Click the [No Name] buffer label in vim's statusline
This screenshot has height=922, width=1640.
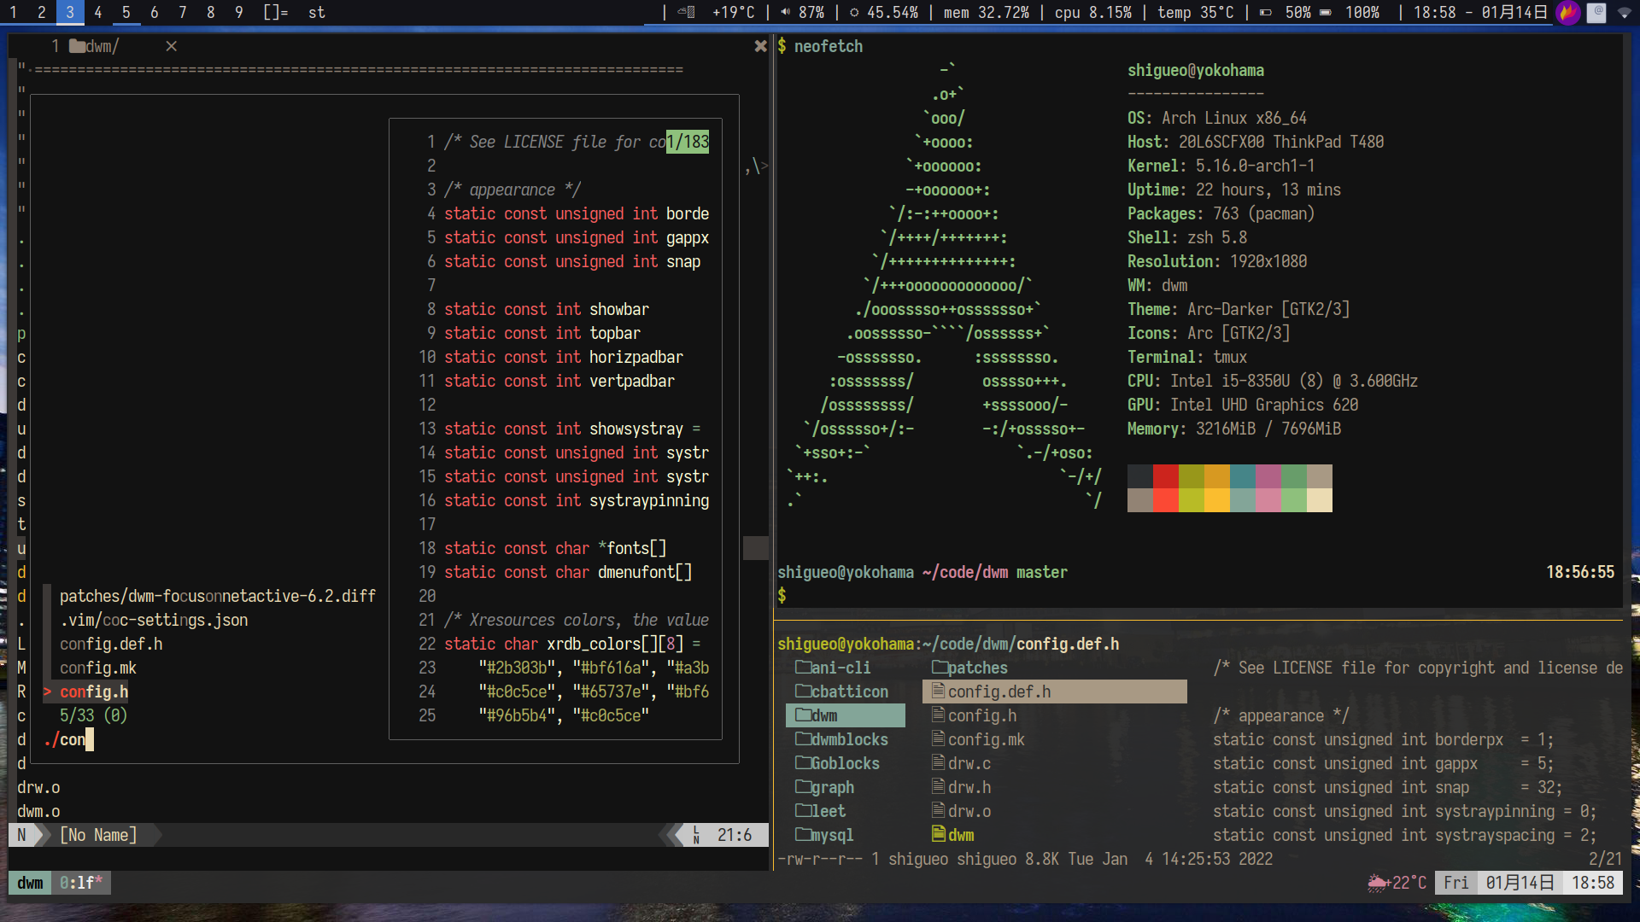point(98,835)
